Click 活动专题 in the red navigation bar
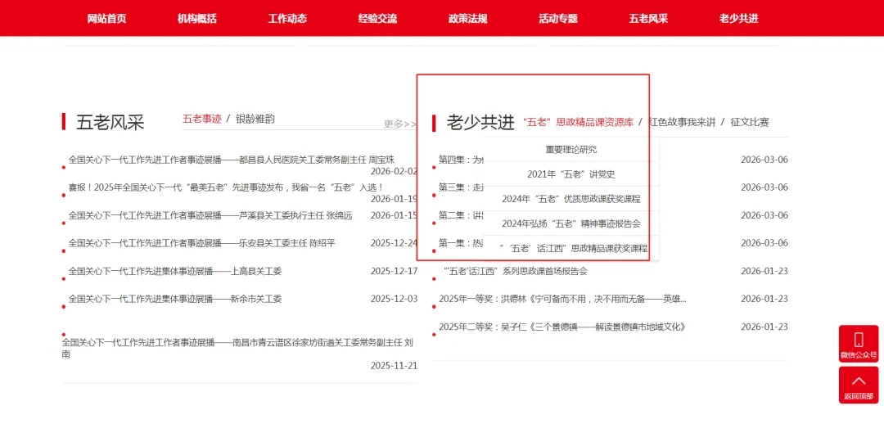884x424 pixels. tap(558, 19)
